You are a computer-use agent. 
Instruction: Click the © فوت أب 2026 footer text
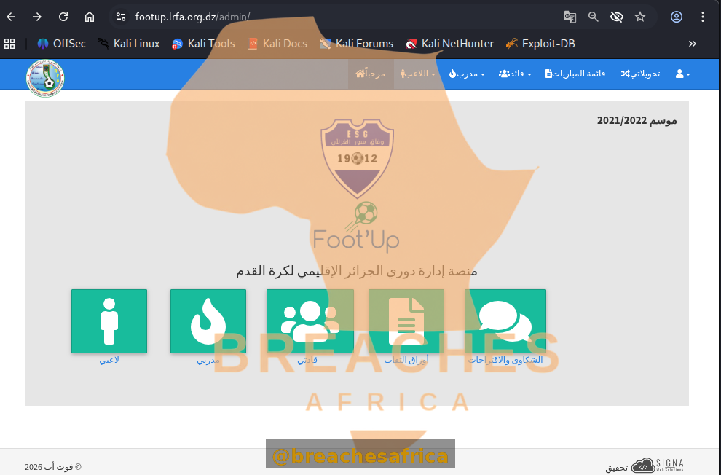(x=53, y=467)
